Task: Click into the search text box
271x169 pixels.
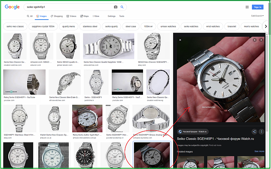Action: coord(69,7)
